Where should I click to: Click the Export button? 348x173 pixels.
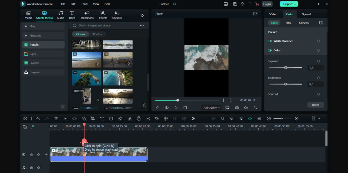289,4
